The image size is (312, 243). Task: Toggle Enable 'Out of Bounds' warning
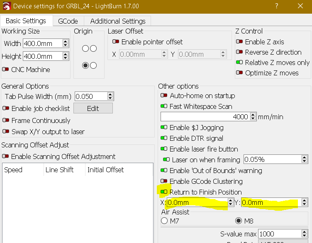164,170
